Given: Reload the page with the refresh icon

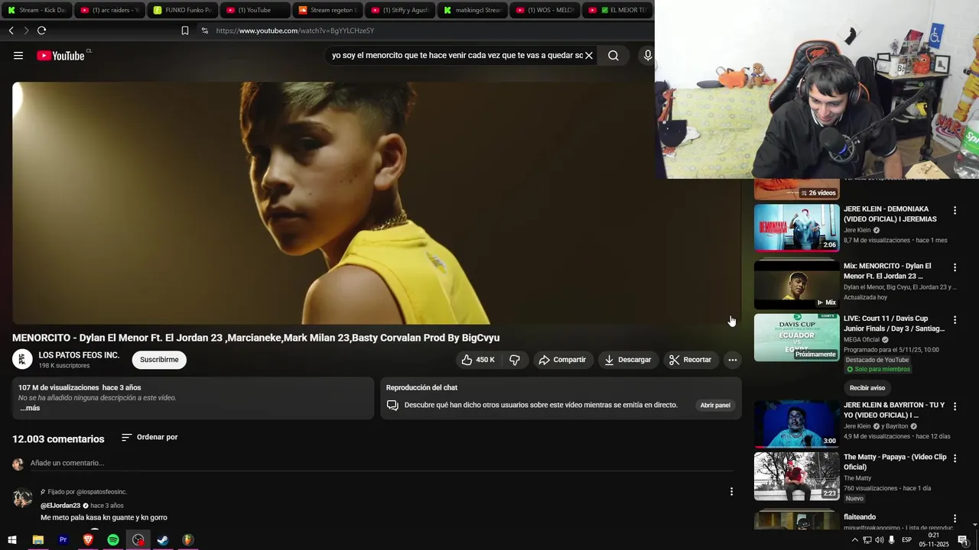Looking at the screenshot, I should click(41, 31).
